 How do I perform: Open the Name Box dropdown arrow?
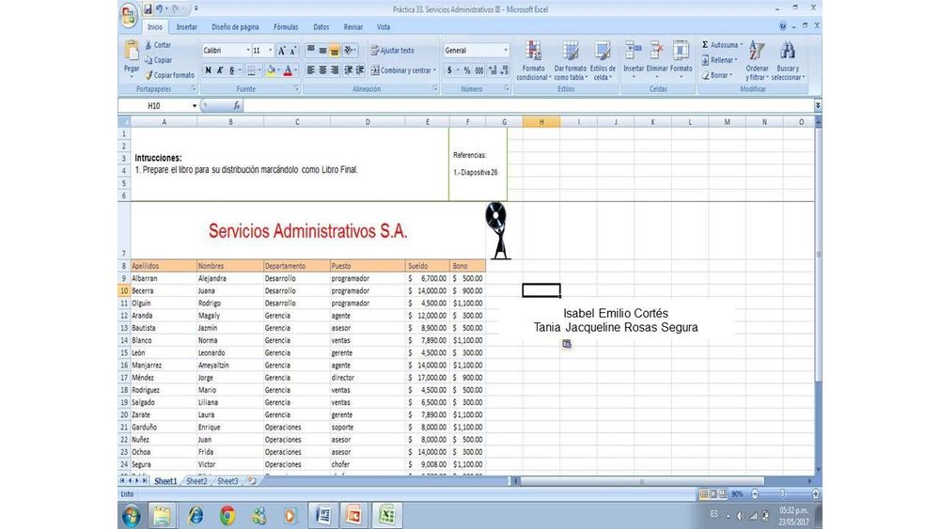click(195, 106)
